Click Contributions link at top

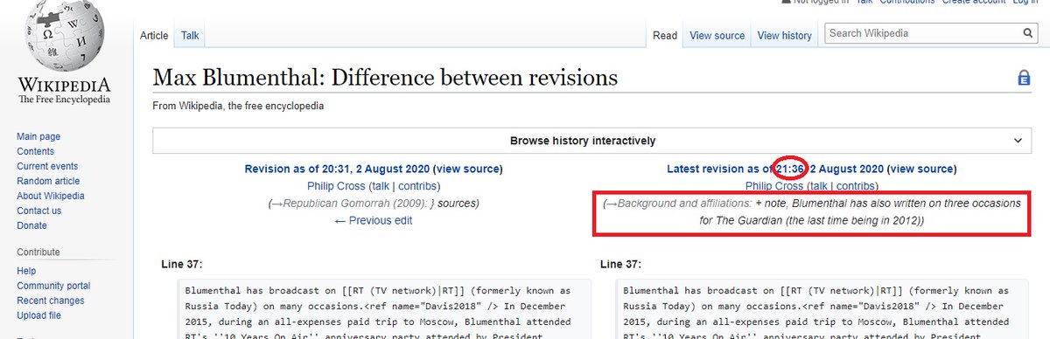(x=906, y=3)
